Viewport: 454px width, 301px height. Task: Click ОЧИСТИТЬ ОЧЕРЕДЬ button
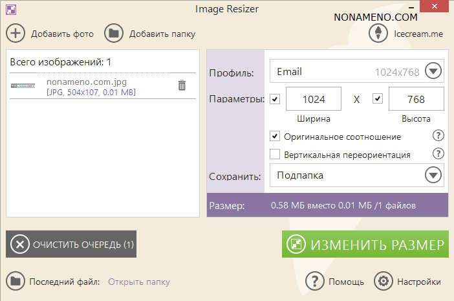[71, 244]
